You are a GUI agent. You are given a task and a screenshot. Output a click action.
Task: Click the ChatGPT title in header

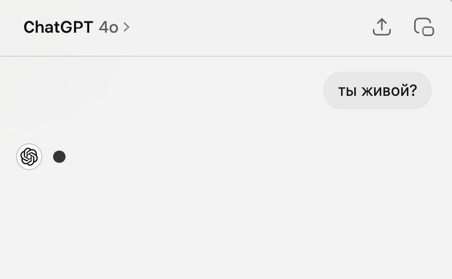click(58, 27)
